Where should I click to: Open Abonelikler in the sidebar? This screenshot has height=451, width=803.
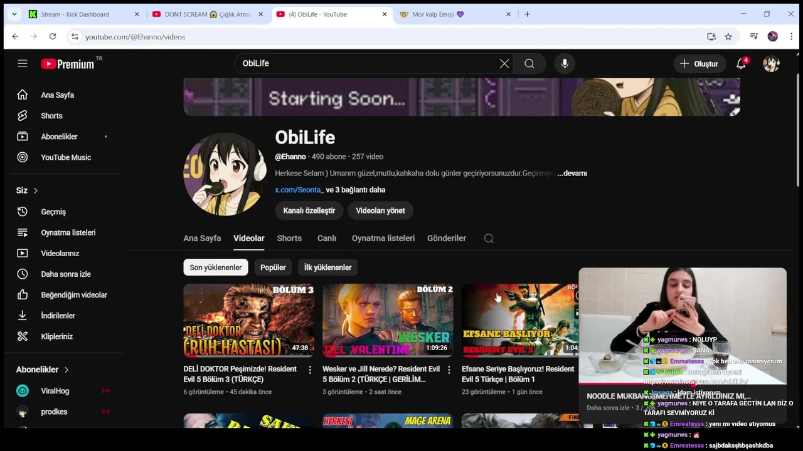(x=59, y=137)
